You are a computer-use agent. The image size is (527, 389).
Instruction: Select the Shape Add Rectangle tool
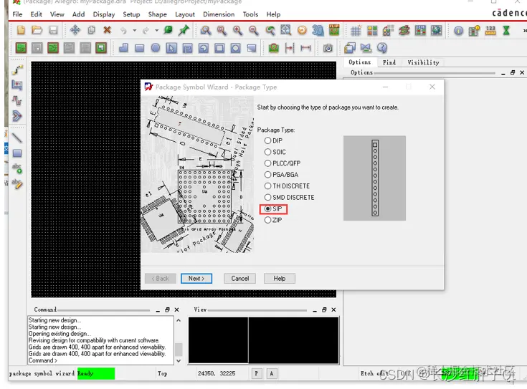point(139,48)
